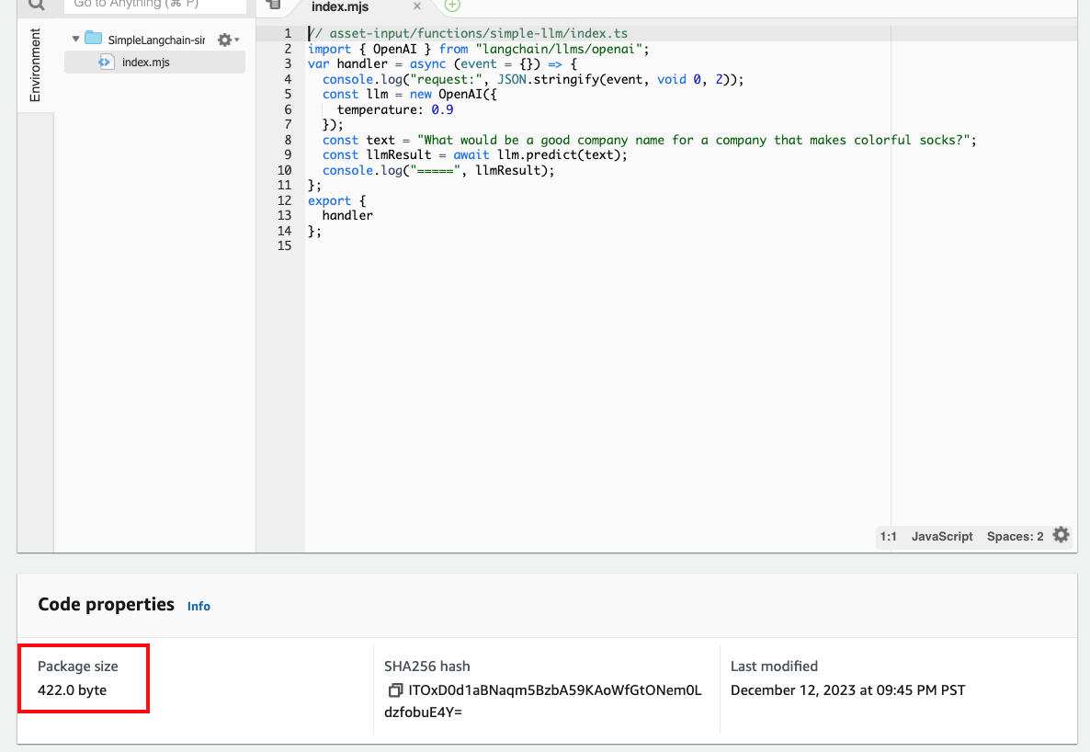Click the search magnifier icon
This screenshot has height=752, width=1090.
click(36, 5)
